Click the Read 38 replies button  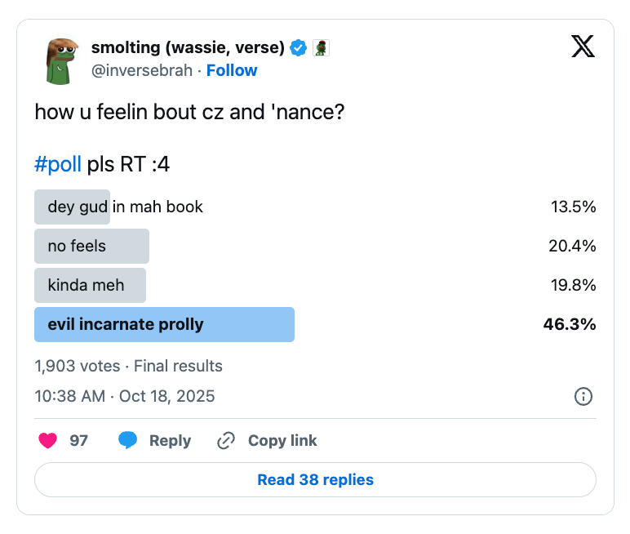(x=315, y=480)
